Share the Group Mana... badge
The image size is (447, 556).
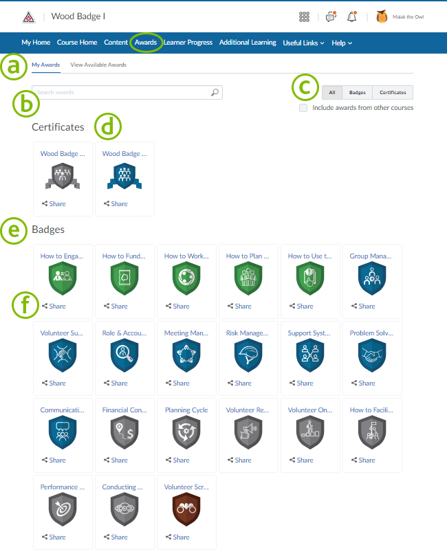pyautogui.click(x=363, y=307)
